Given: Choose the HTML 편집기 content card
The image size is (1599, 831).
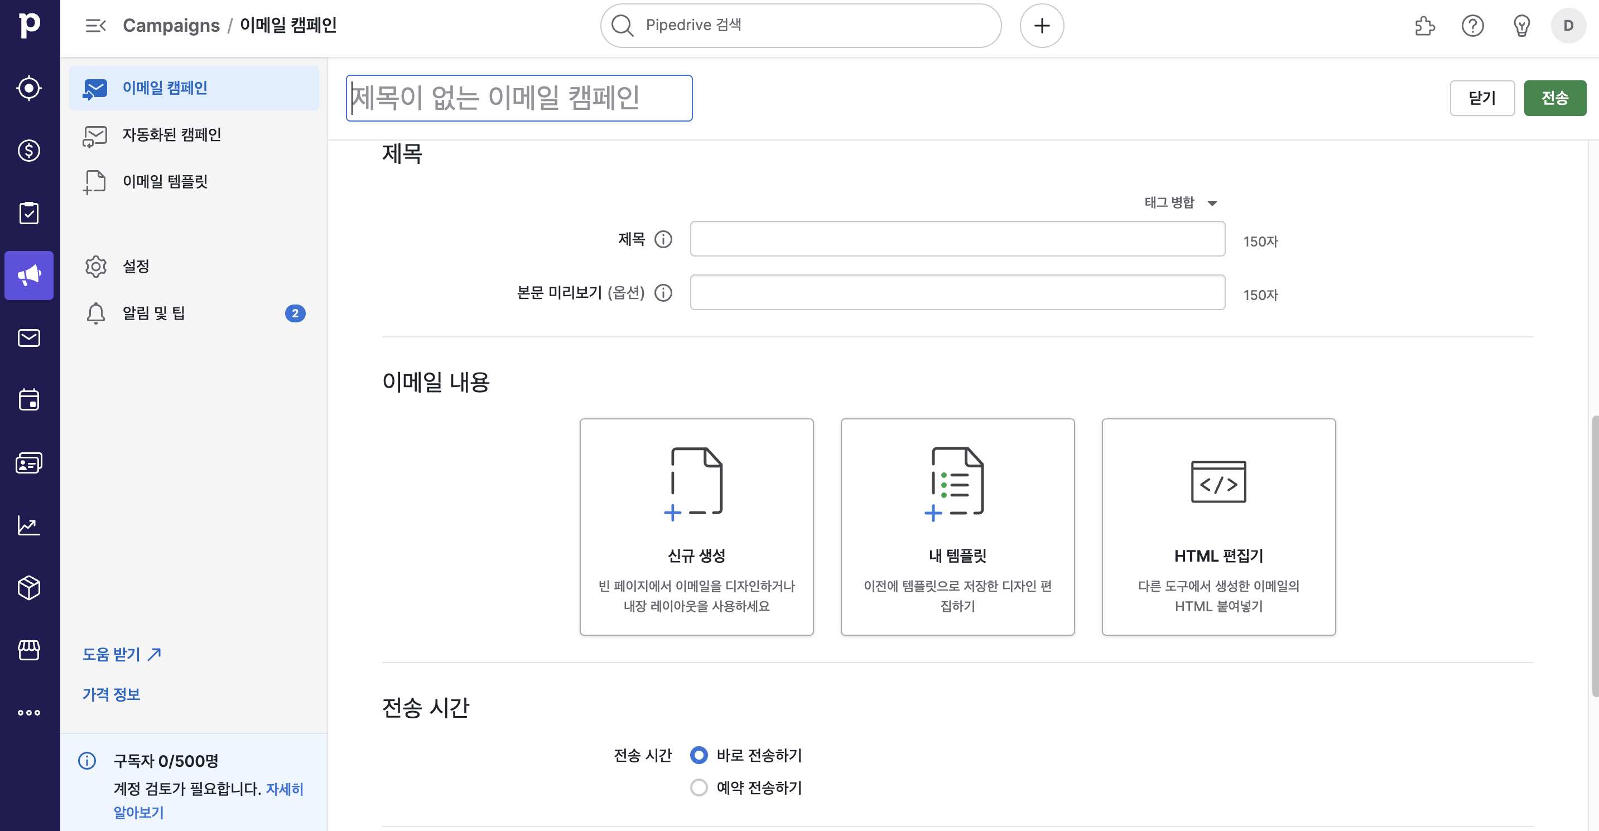Looking at the screenshot, I should [1218, 526].
